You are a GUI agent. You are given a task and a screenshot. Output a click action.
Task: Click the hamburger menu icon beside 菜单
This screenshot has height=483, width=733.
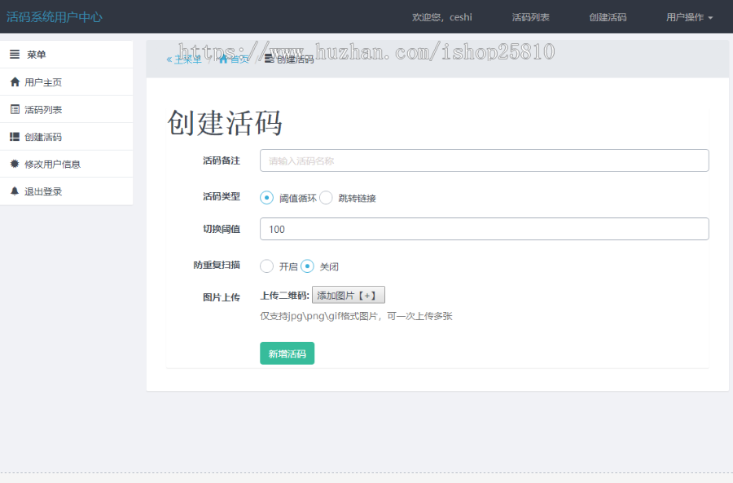pyautogui.click(x=15, y=55)
